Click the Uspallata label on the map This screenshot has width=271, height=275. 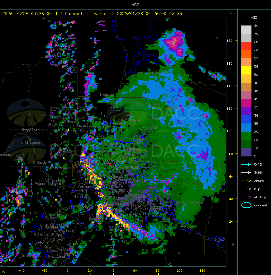31,130
